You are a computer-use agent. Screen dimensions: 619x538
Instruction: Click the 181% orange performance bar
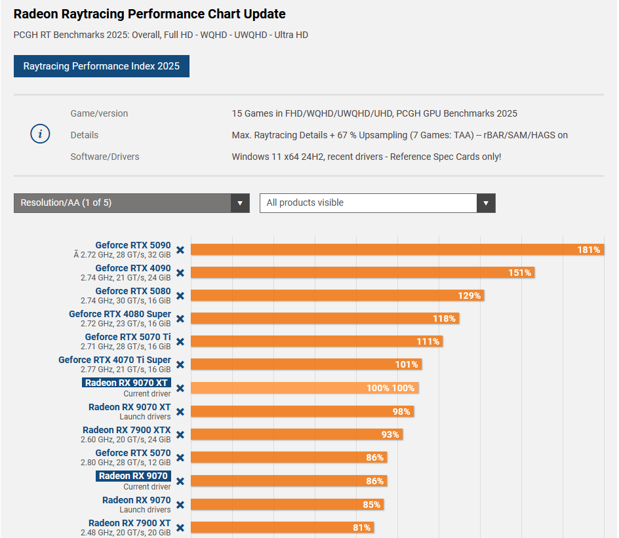[x=393, y=250]
